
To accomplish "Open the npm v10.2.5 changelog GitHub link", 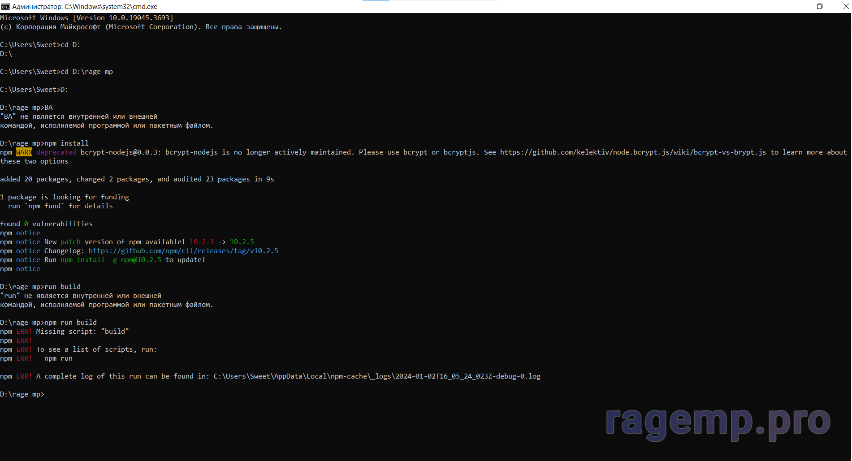I will pyautogui.click(x=183, y=251).
